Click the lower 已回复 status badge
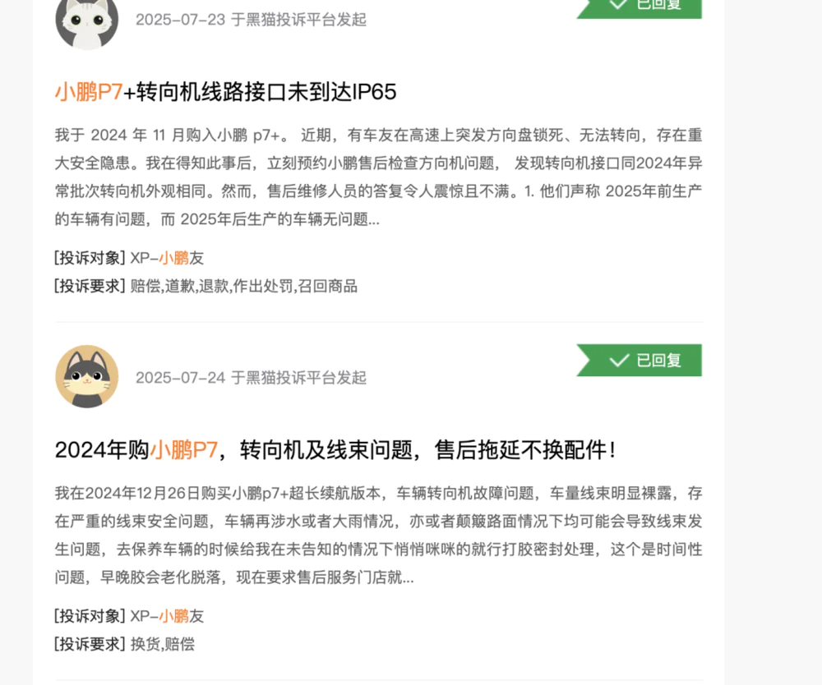Viewport: 822px width, 685px height. 640,361
